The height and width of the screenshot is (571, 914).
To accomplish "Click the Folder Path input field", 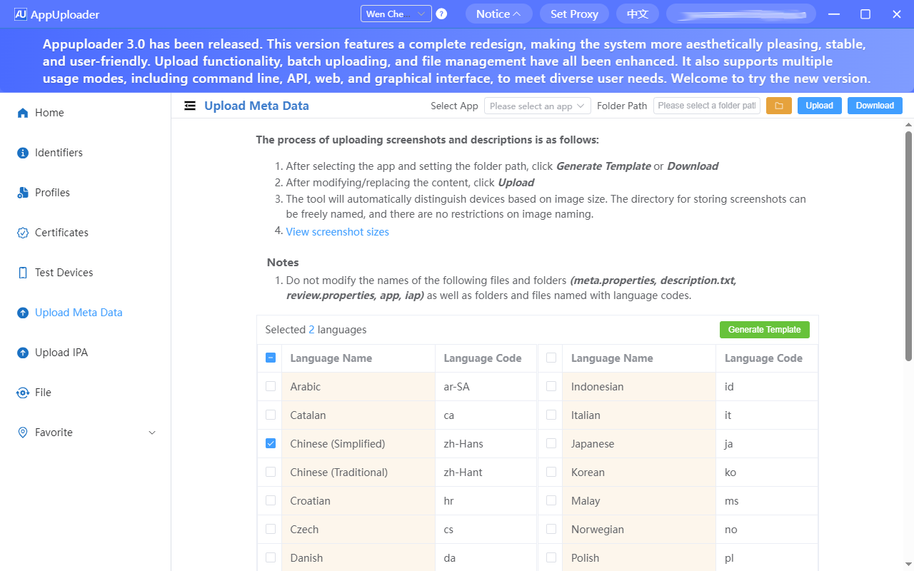I will tap(707, 106).
